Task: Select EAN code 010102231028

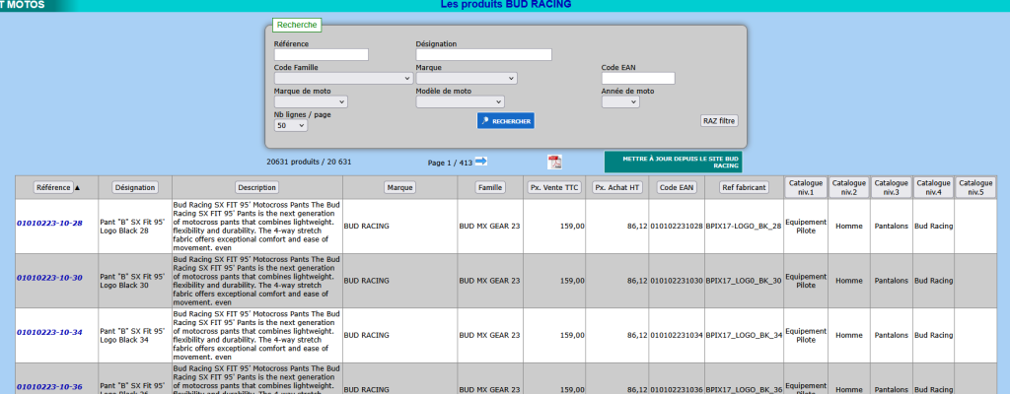Action: coord(677,226)
